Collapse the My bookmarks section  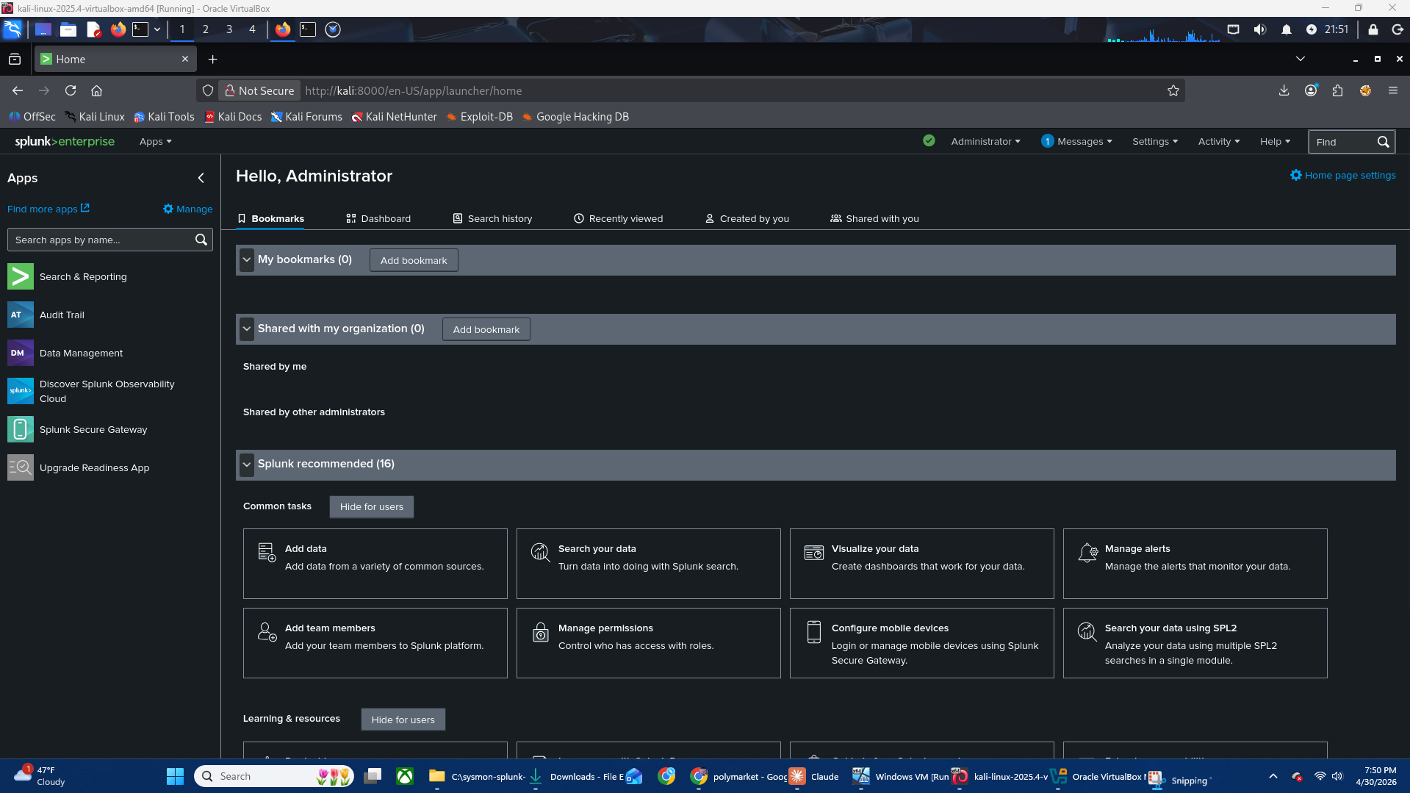point(247,259)
